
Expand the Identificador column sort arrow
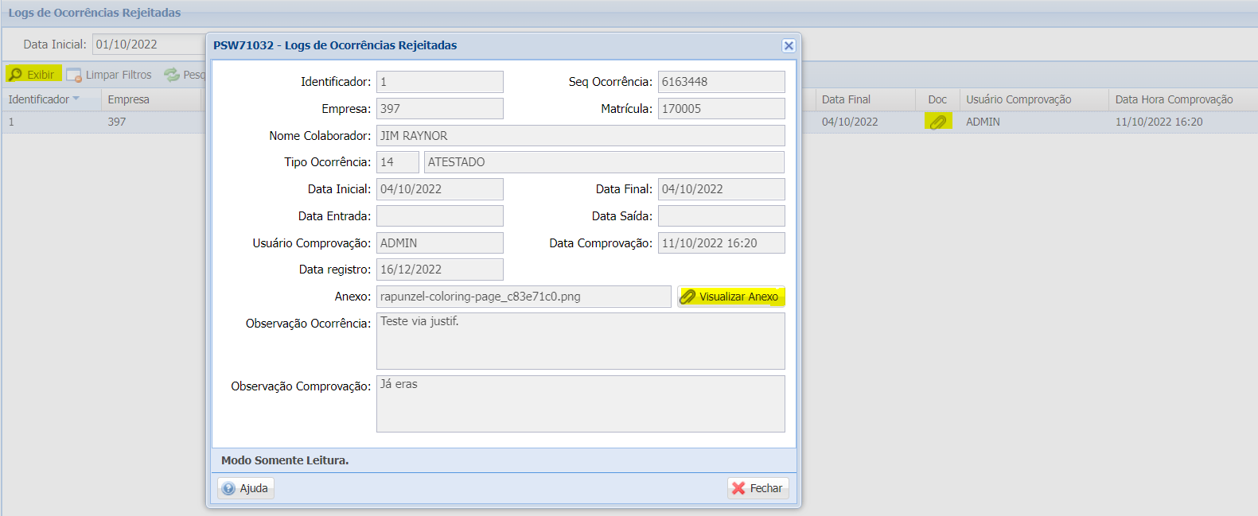coord(76,99)
